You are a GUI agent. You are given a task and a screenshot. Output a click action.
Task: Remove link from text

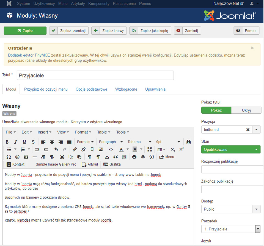83,149
